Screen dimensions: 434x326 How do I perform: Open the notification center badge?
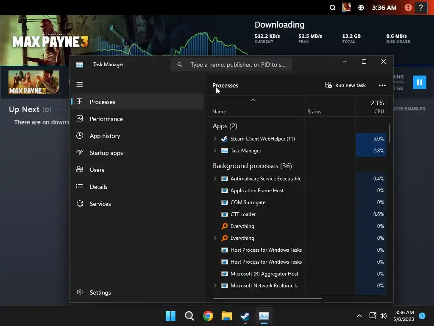[422, 315]
